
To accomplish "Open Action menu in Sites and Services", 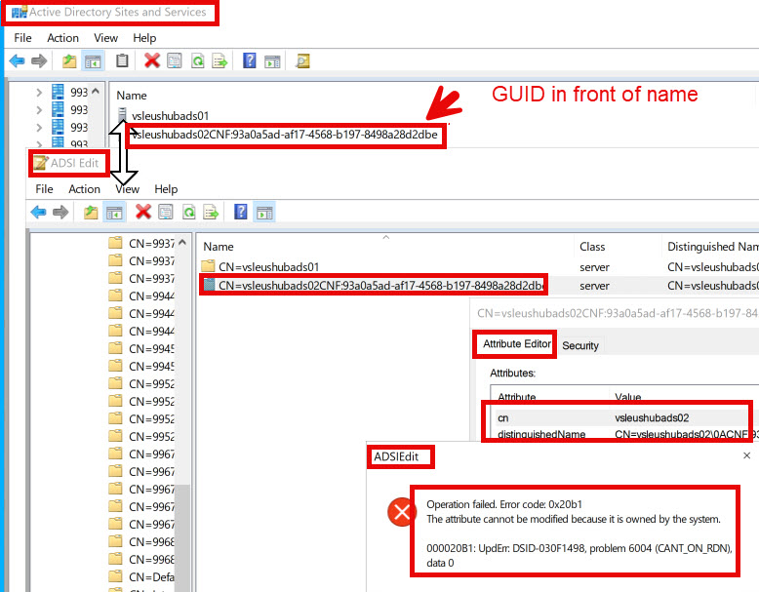I will point(63,38).
